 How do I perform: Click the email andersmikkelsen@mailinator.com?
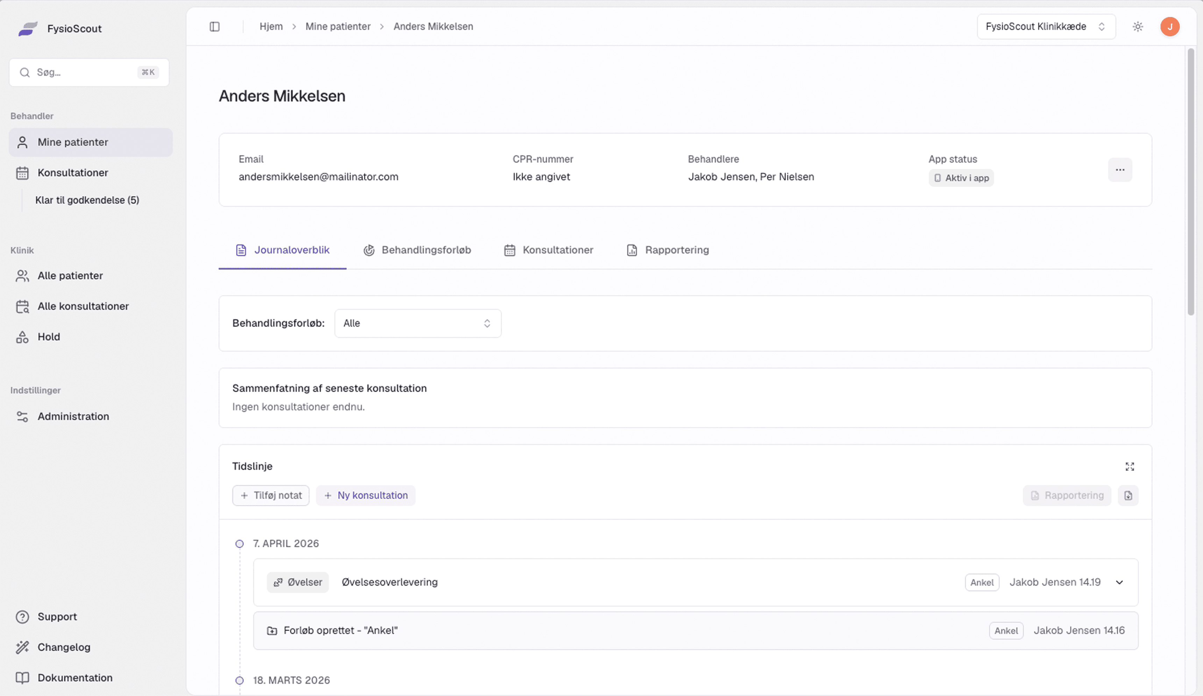319,177
